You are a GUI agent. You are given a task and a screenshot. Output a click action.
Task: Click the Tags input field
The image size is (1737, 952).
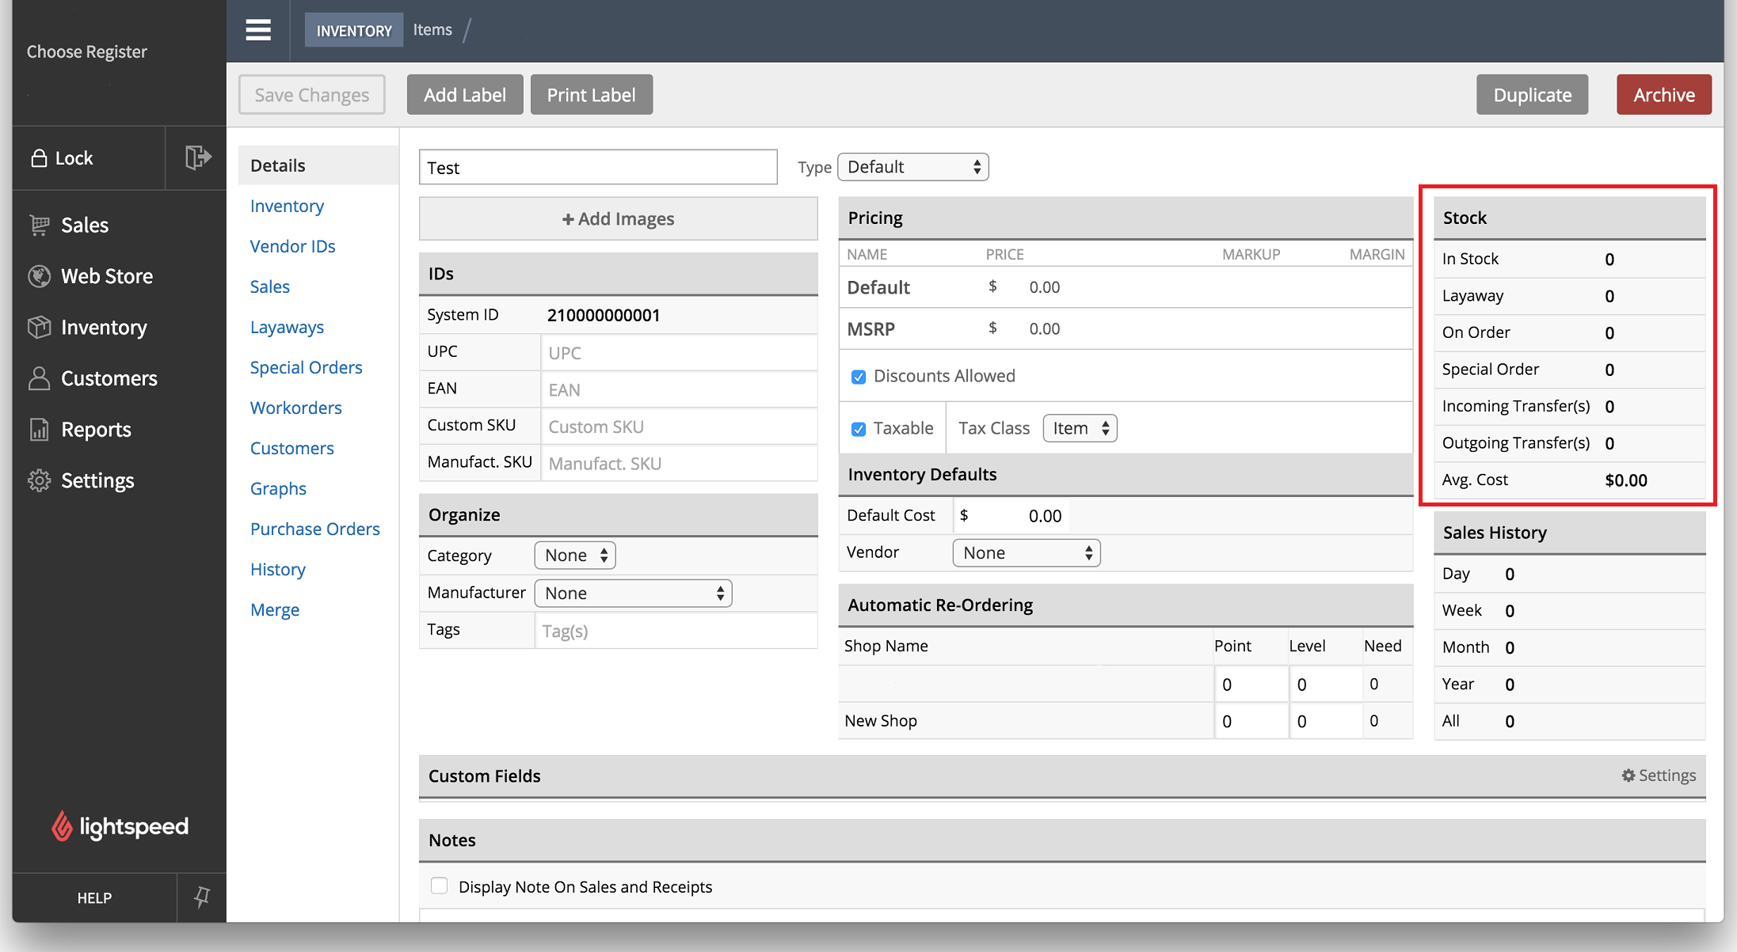[676, 631]
